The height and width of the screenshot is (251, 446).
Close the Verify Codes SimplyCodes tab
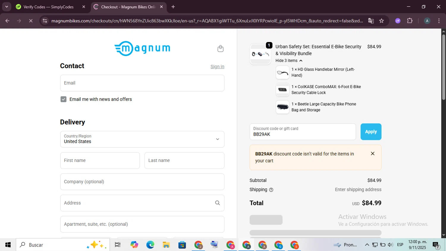coord(84,7)
